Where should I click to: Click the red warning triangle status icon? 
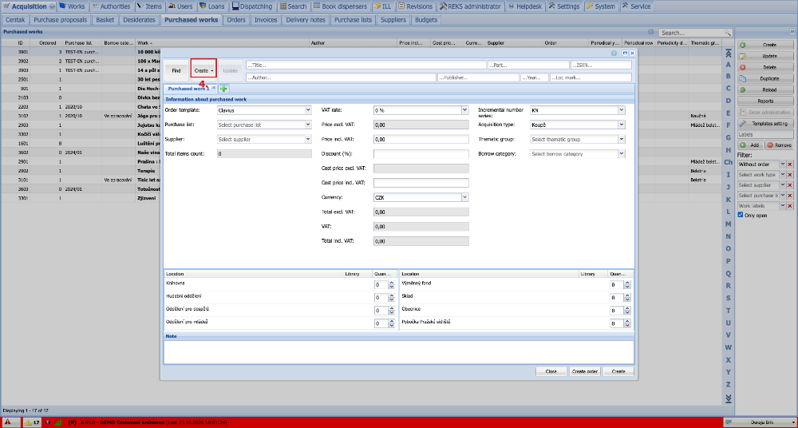pos(8,422)
